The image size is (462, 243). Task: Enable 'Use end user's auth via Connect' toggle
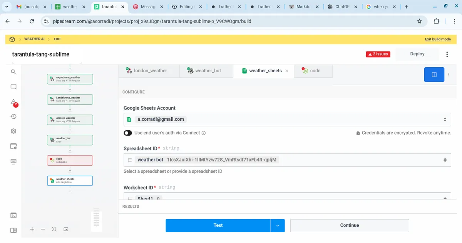coord(128,133)
